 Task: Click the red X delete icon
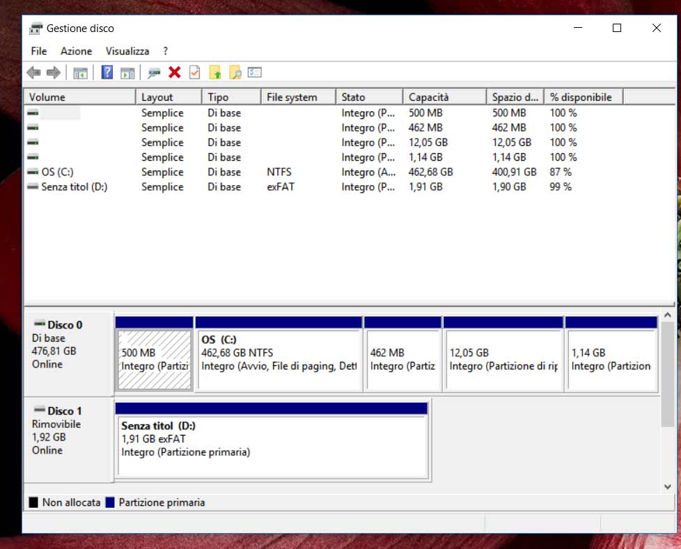(x=175, y=72)
